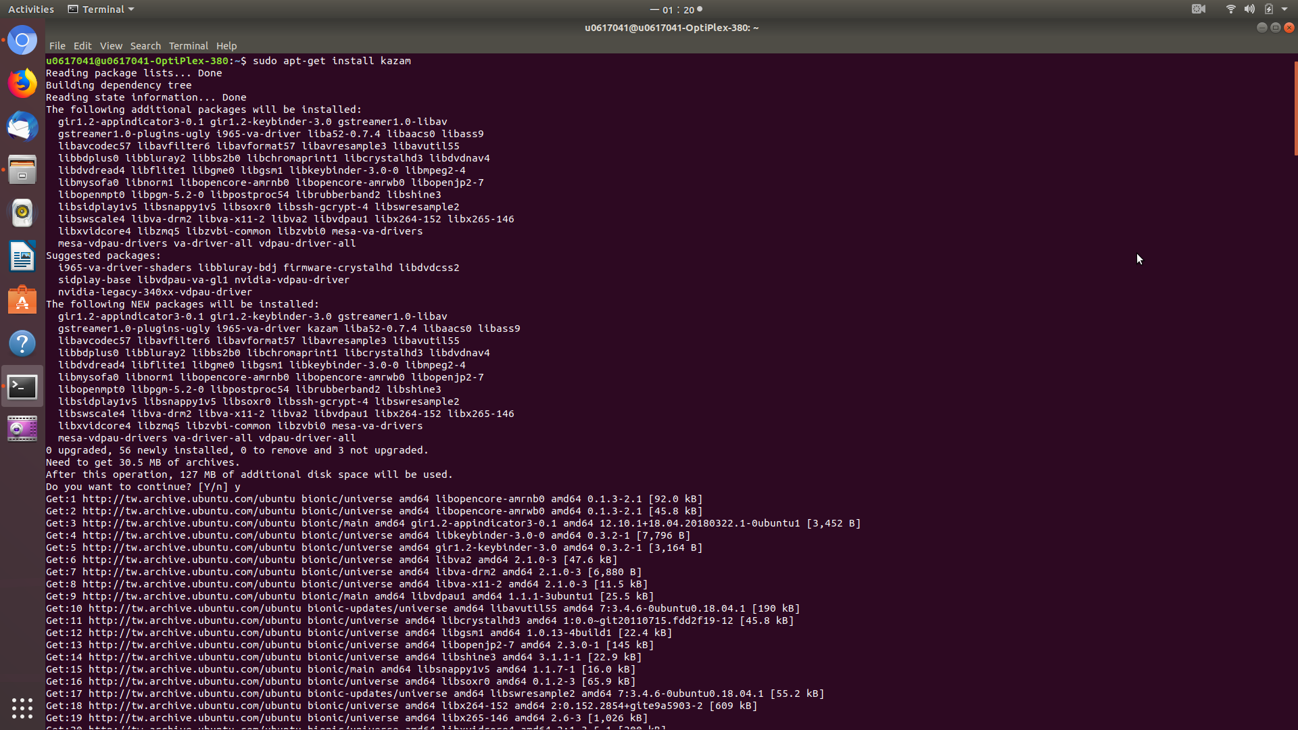The width and height of the screenshot is (1298, 730).
Task: Open the Search menu
Action: click(145, 46)
